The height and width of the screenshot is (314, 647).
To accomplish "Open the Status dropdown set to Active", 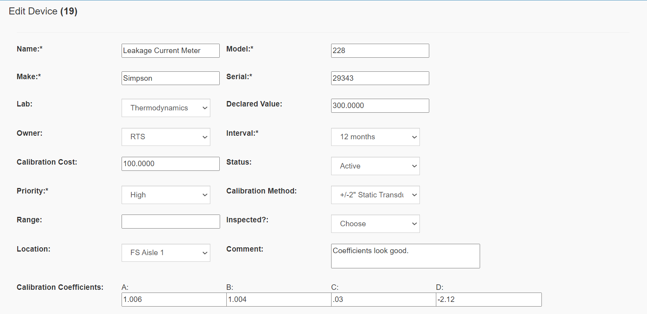I will (x=375, y=166).
